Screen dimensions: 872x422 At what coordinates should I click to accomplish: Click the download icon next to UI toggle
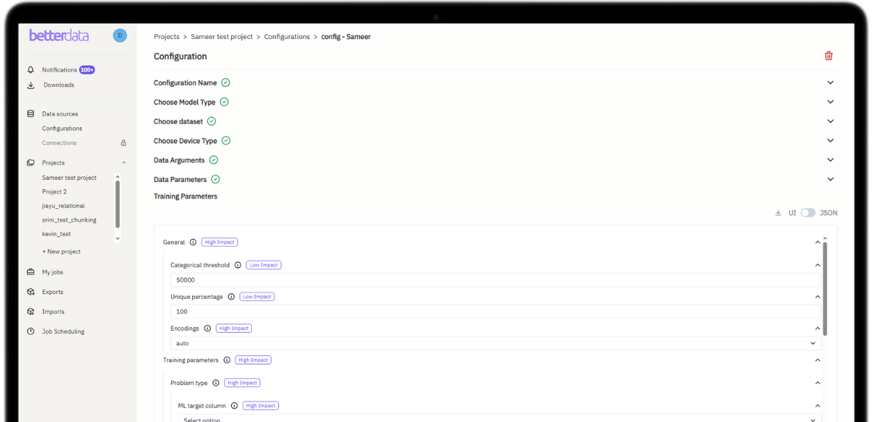[778, 213]
